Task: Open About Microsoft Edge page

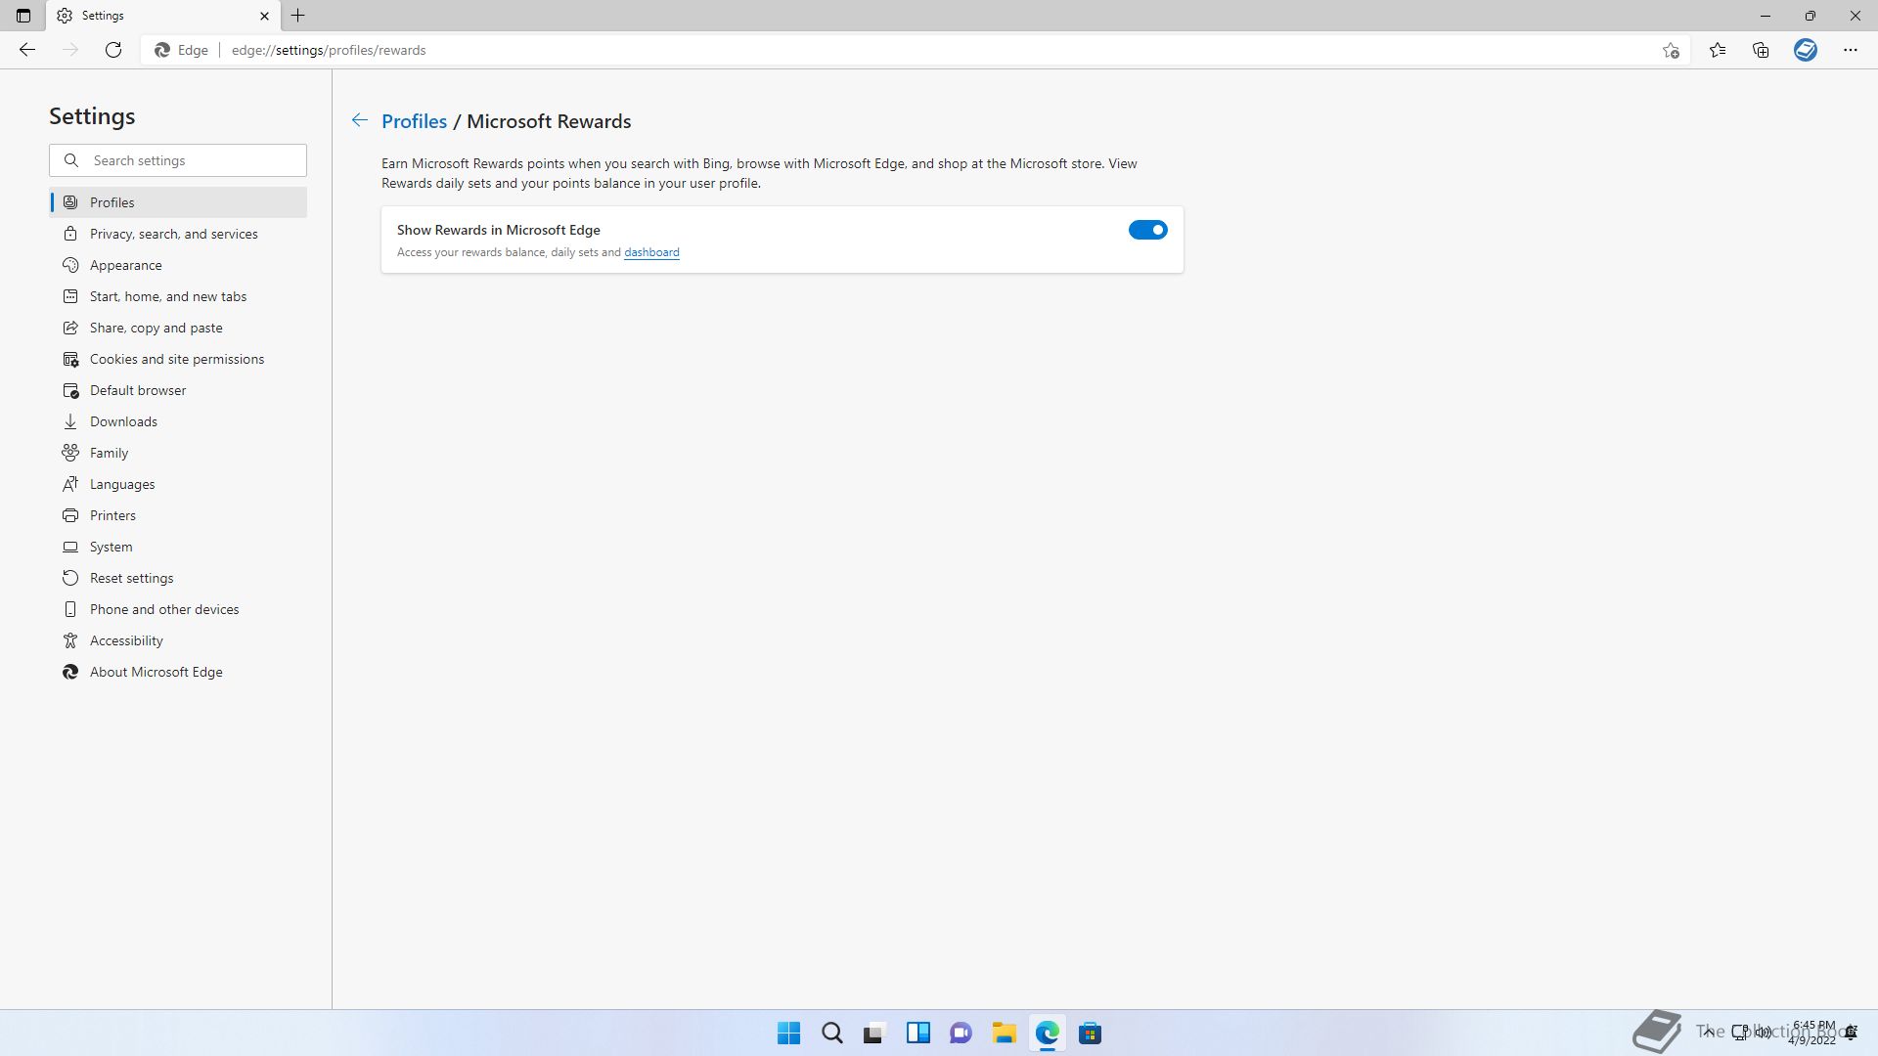Action: [x=178, y=672]
